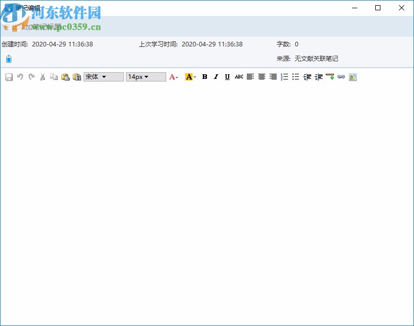Insert a hyperlink with the chain icon

[x=341, y=77]
